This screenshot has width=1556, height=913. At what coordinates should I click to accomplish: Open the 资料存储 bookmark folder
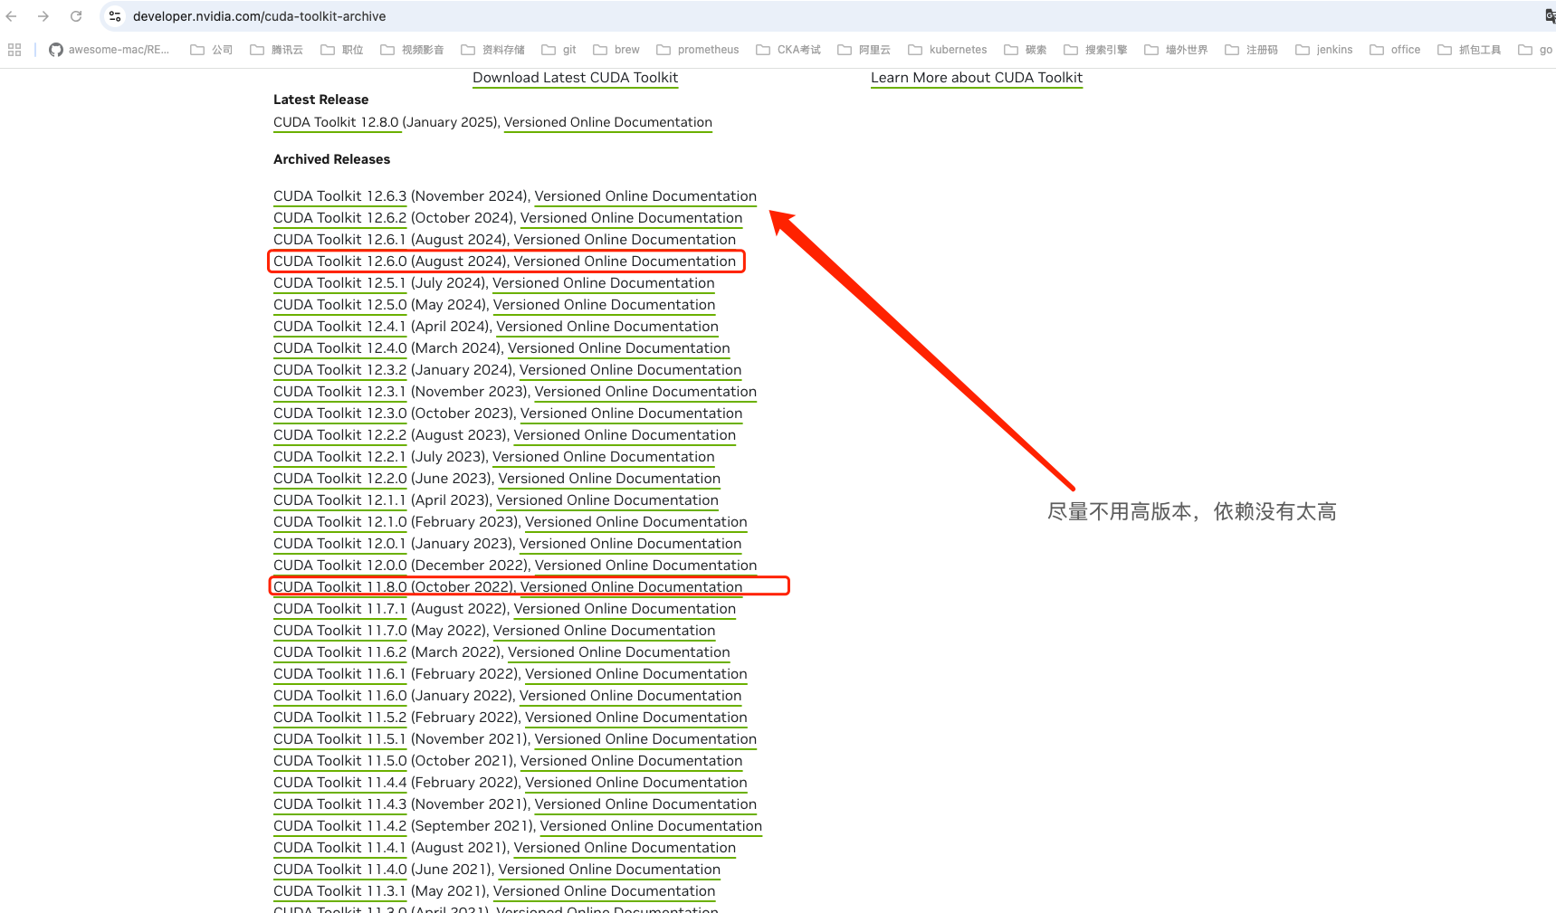point(492,50)
